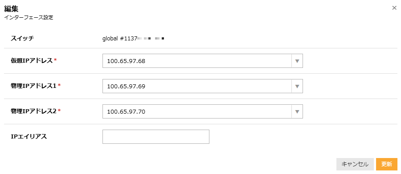Click the orange 更新 button
Screen dimensions: 401x174
pos(387,164)
